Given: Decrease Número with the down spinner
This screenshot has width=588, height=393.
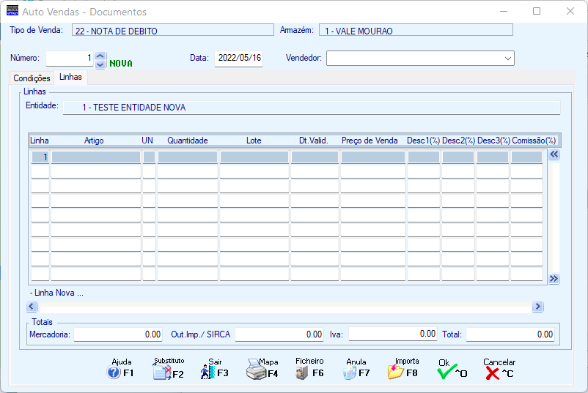Looking at the screenshot, I should (x=100, y=64).
